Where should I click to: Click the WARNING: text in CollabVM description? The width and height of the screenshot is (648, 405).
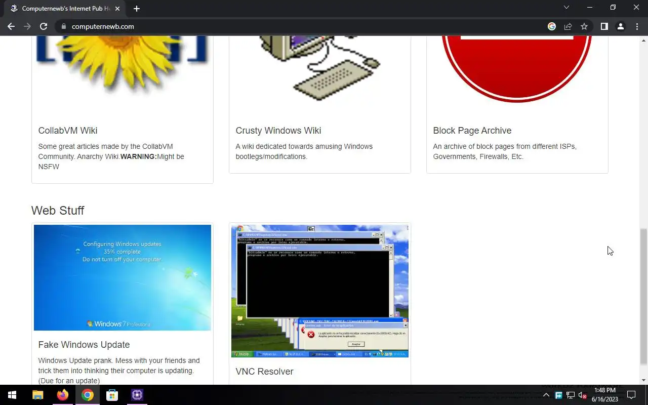pos(139,156)
